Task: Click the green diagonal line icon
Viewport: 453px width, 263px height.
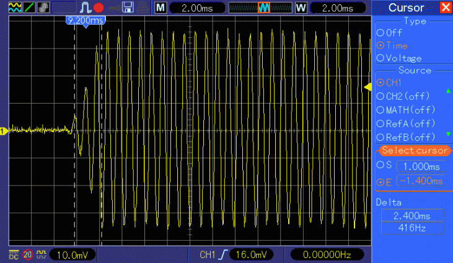Action: tap(29, 8)
